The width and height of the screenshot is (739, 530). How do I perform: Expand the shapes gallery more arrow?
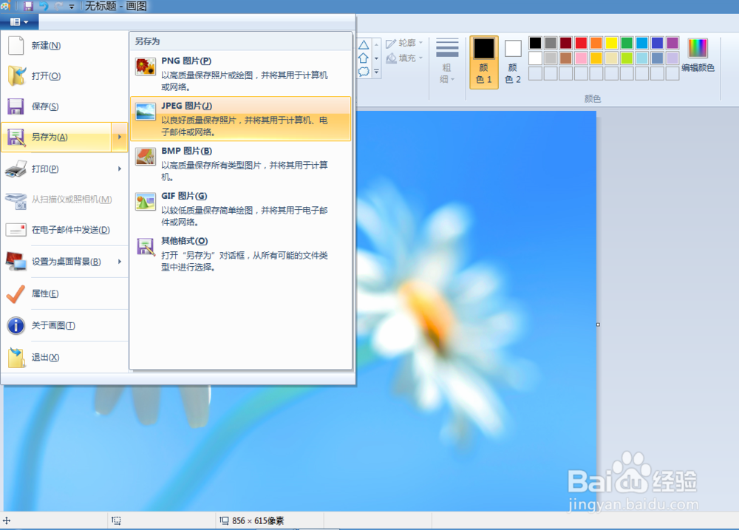pos(376,72)
